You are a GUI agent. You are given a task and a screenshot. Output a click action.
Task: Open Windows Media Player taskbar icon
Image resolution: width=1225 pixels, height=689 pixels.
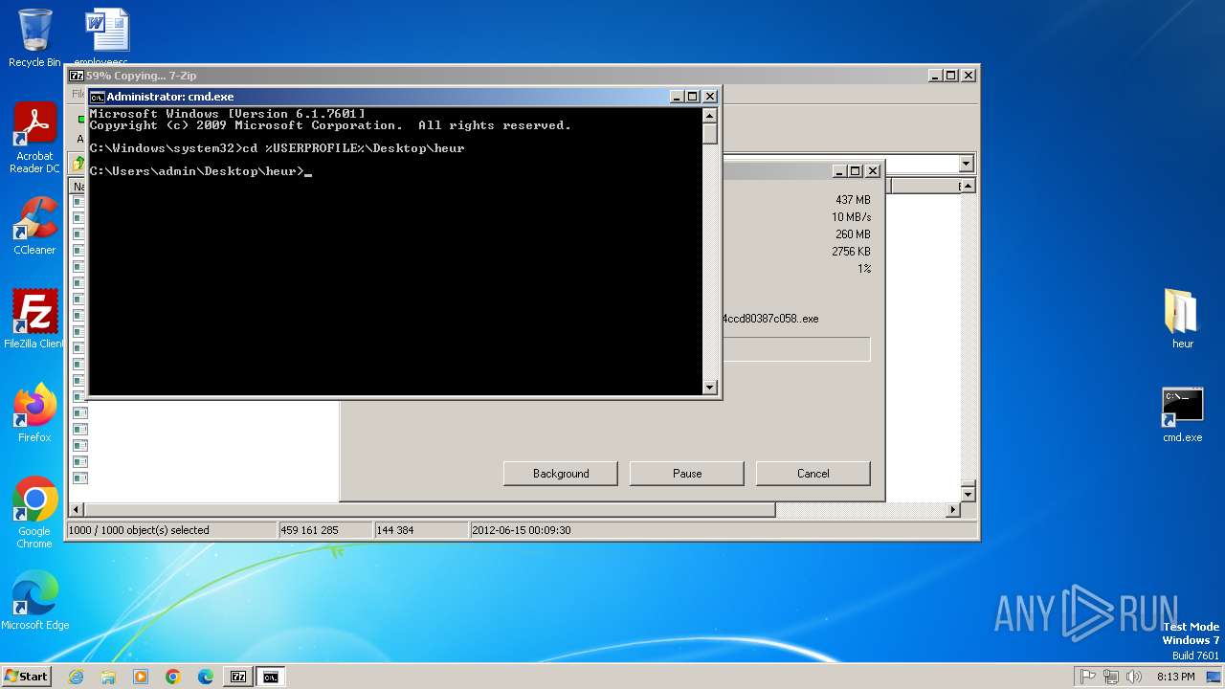(141, 677)
